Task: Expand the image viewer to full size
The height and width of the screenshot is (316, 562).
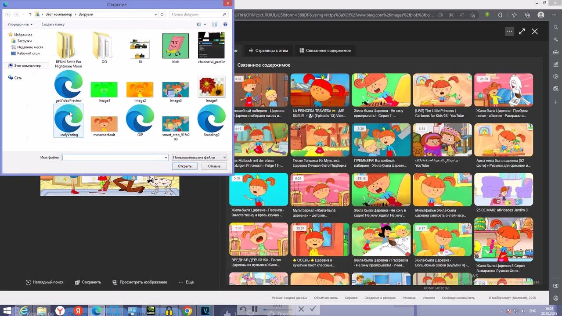Action: click(x=522, y=31)
